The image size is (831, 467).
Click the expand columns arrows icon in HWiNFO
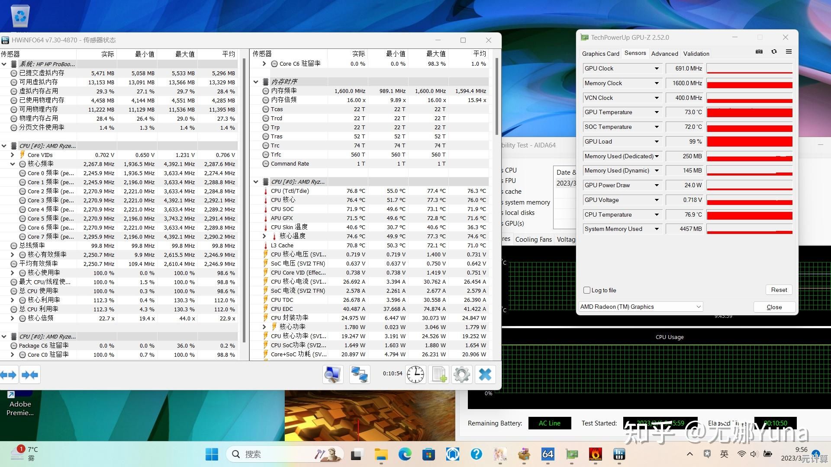click(x=9, y=375)
